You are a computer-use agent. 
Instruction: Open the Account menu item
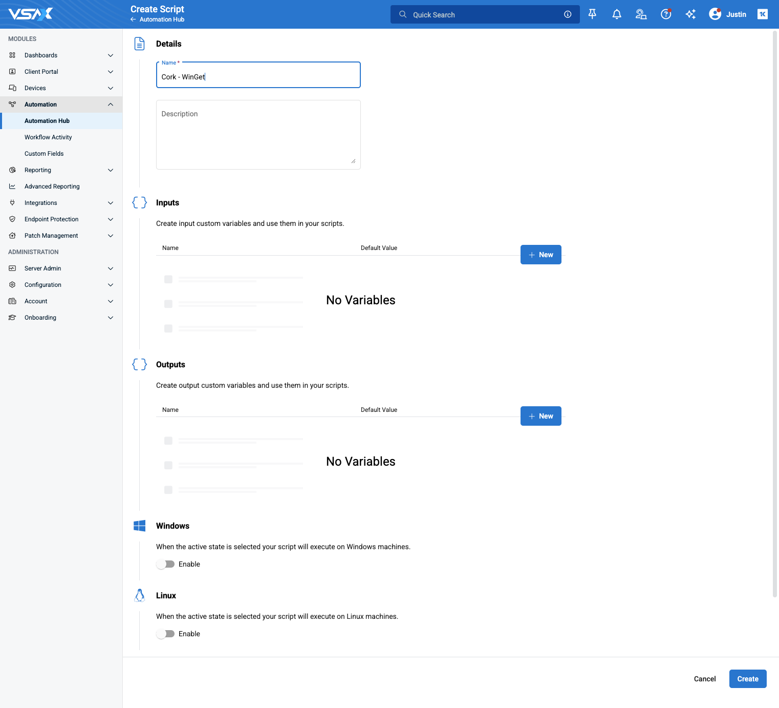61,301
